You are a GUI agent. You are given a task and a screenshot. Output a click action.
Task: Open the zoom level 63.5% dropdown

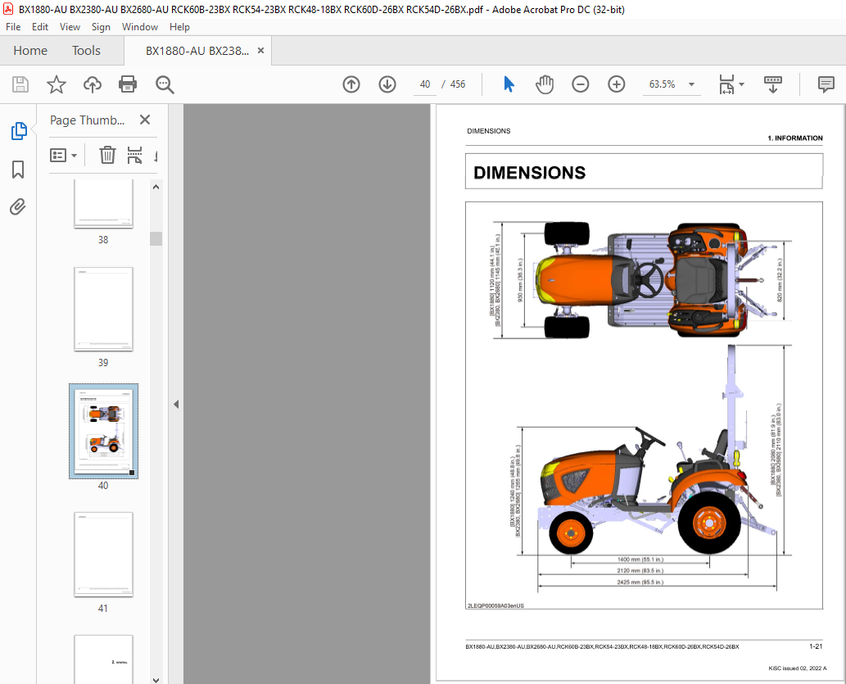tap(691, 84)
